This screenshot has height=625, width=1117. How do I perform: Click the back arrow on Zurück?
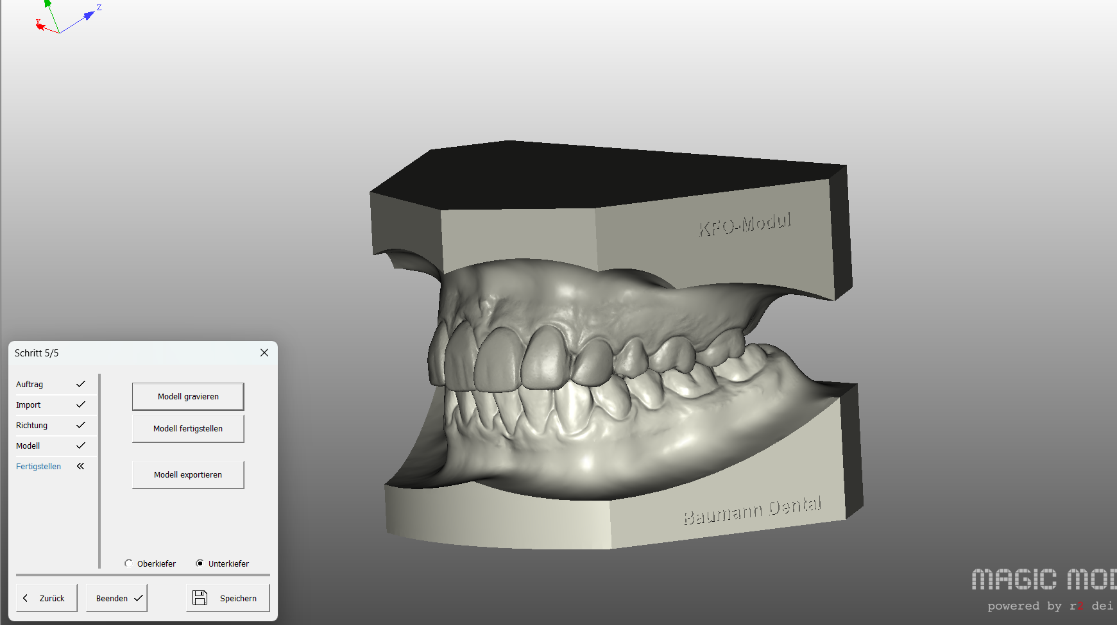tap(26, 598)
